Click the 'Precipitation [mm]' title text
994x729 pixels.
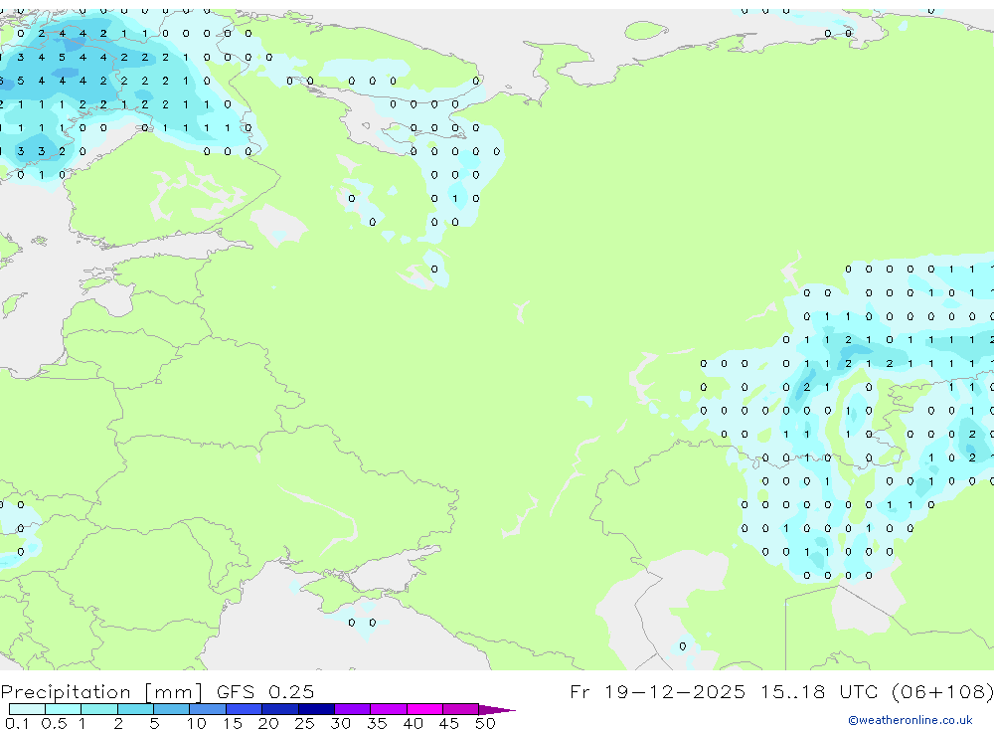tap(102, 692)
